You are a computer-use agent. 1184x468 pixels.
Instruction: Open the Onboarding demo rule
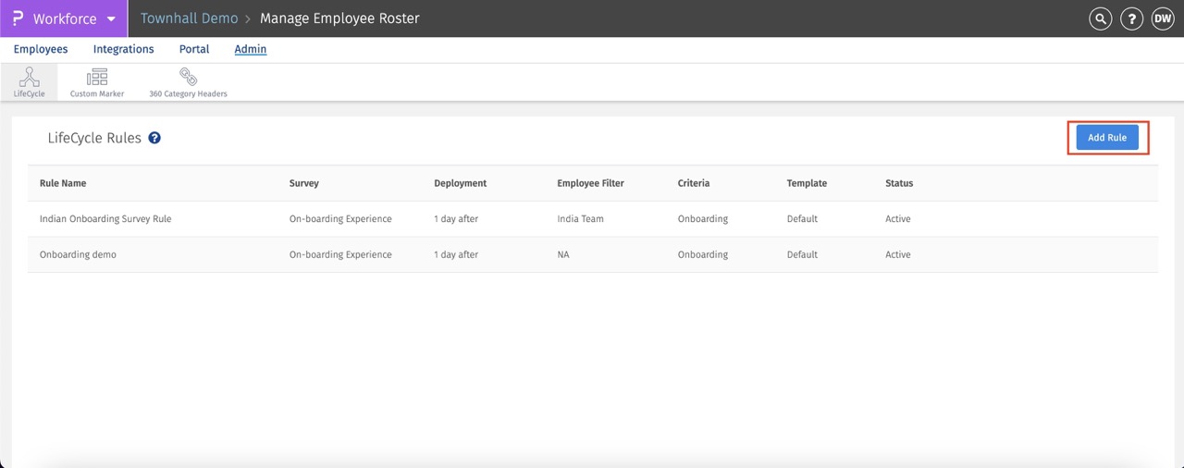point(78,254)
